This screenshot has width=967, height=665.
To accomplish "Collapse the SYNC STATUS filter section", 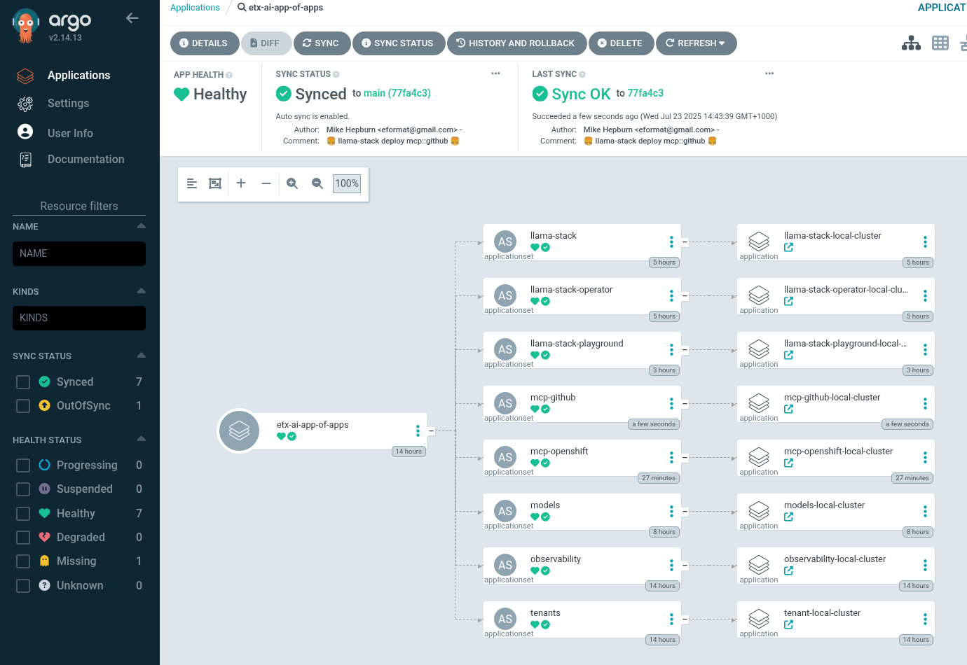I will click(x=141, y=356).
